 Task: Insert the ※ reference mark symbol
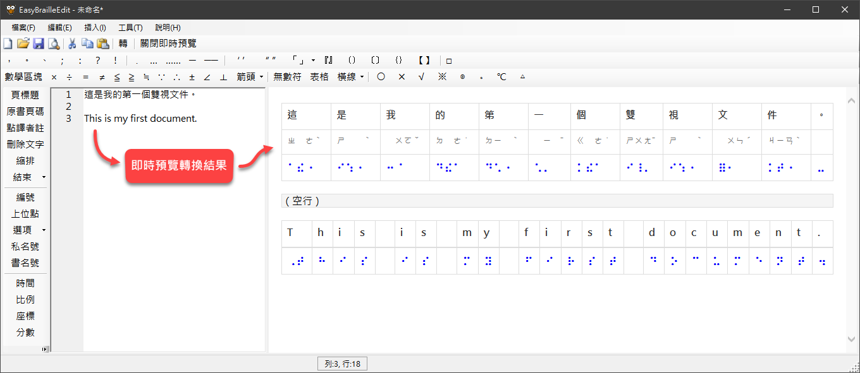point(442,77)
